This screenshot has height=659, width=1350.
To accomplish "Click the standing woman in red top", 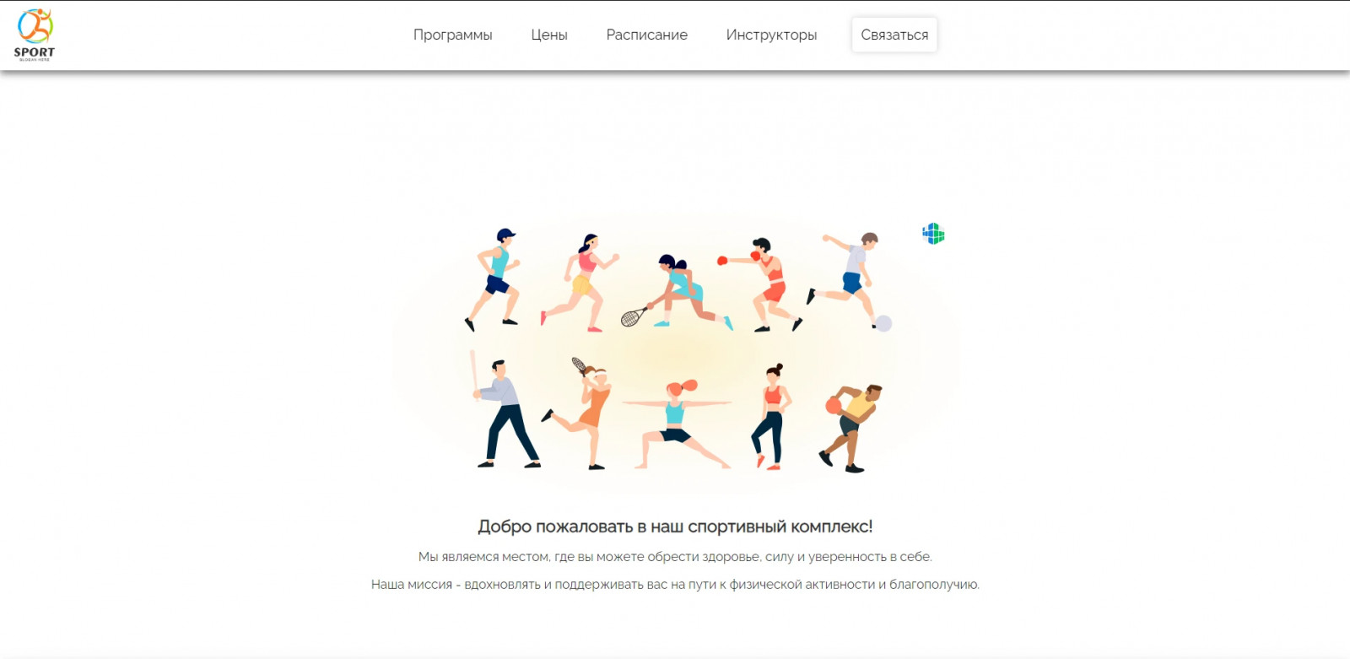I will point(771,416).
